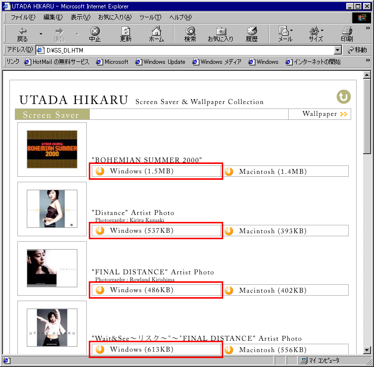This screenshot has width=374, height=367.
Task: Click the Size (サイズ) toolbar button
Action: pyautogui.click(x=316, y=34)
